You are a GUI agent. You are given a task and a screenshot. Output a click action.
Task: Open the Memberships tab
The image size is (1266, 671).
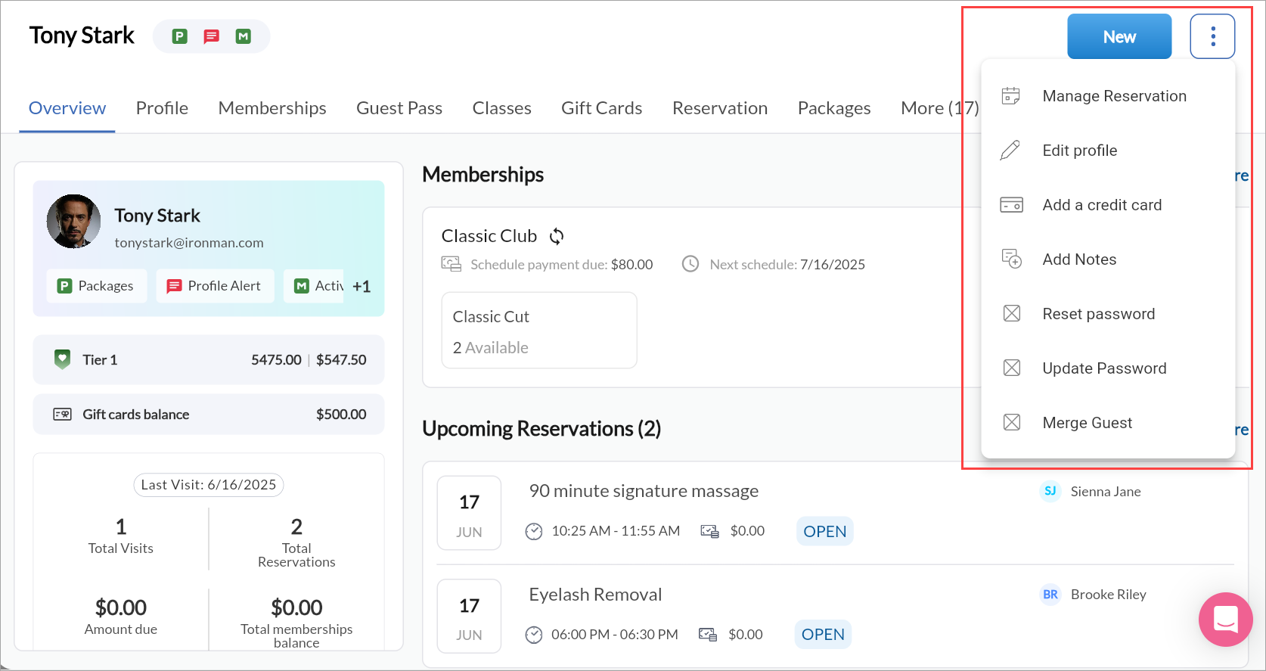272,108
